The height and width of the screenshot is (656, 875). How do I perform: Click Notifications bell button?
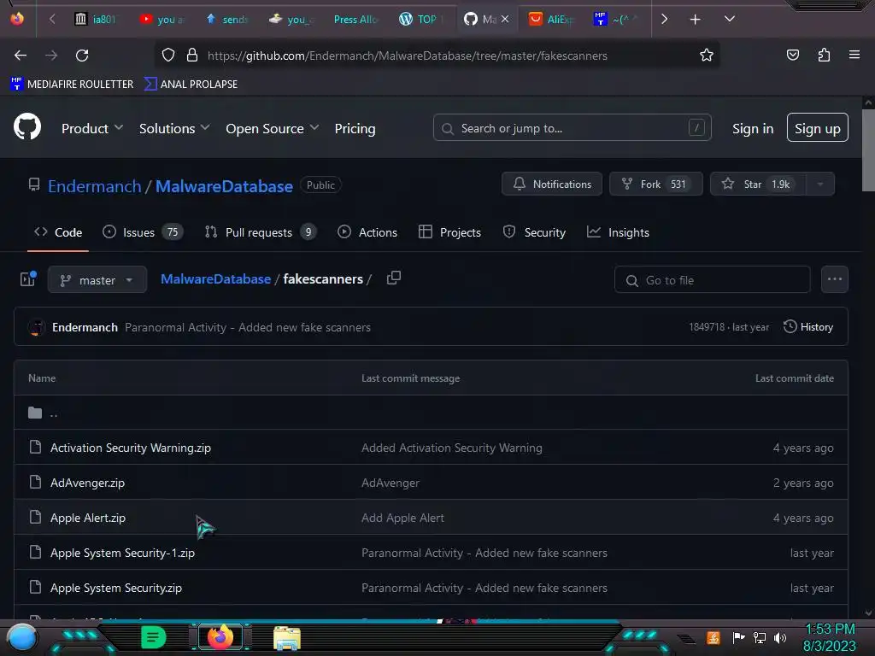point(551,184)
